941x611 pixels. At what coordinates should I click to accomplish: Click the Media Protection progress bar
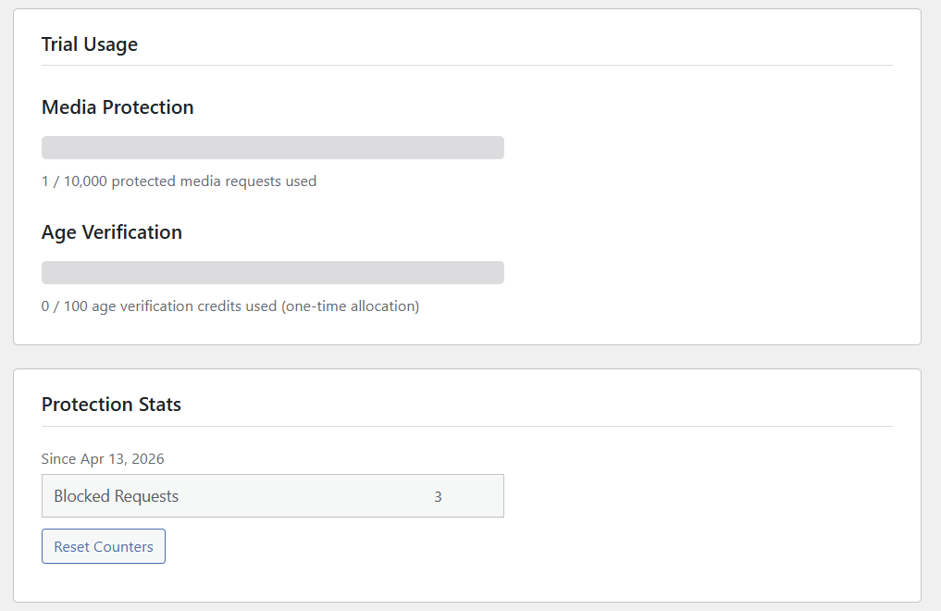[272, 146]
